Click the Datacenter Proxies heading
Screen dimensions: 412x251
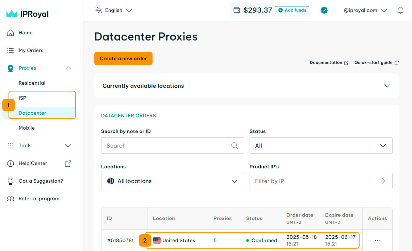pos(146,37)
